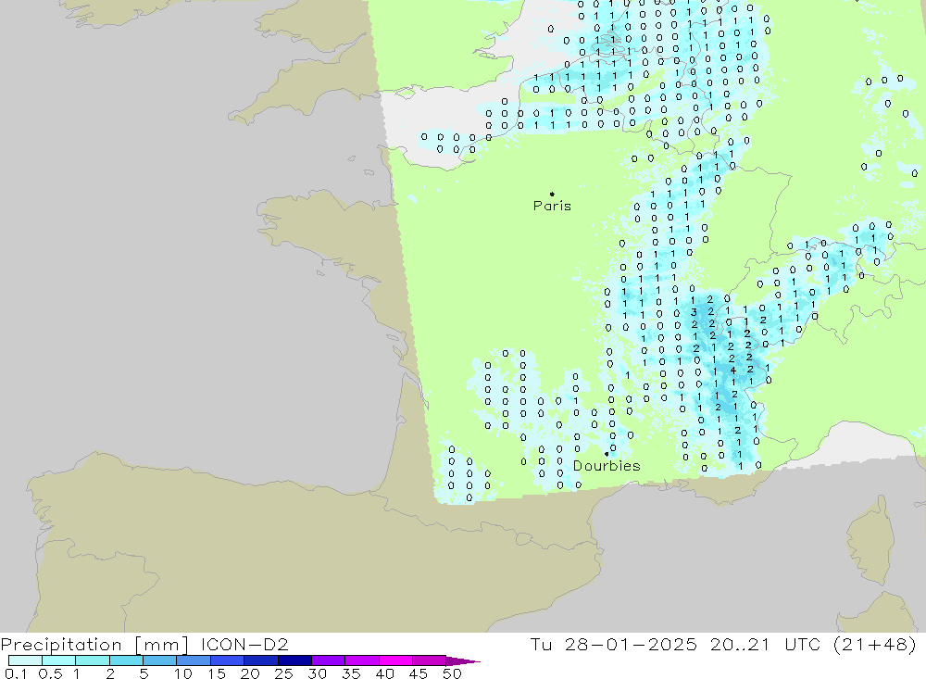Click the legend label '20'
Viewport: 926px width, 679px height.
(250, 673)
